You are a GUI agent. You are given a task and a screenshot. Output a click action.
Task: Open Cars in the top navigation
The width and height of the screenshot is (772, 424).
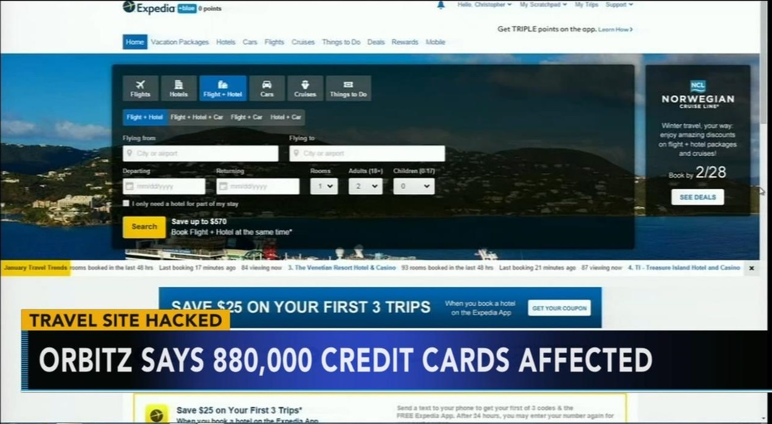click(250, 42)
